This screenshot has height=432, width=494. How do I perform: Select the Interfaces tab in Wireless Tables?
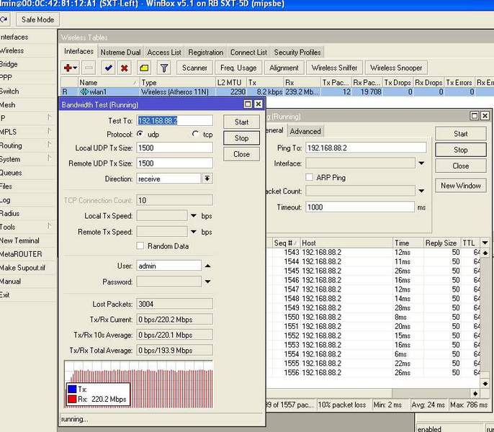coord(78,51)
